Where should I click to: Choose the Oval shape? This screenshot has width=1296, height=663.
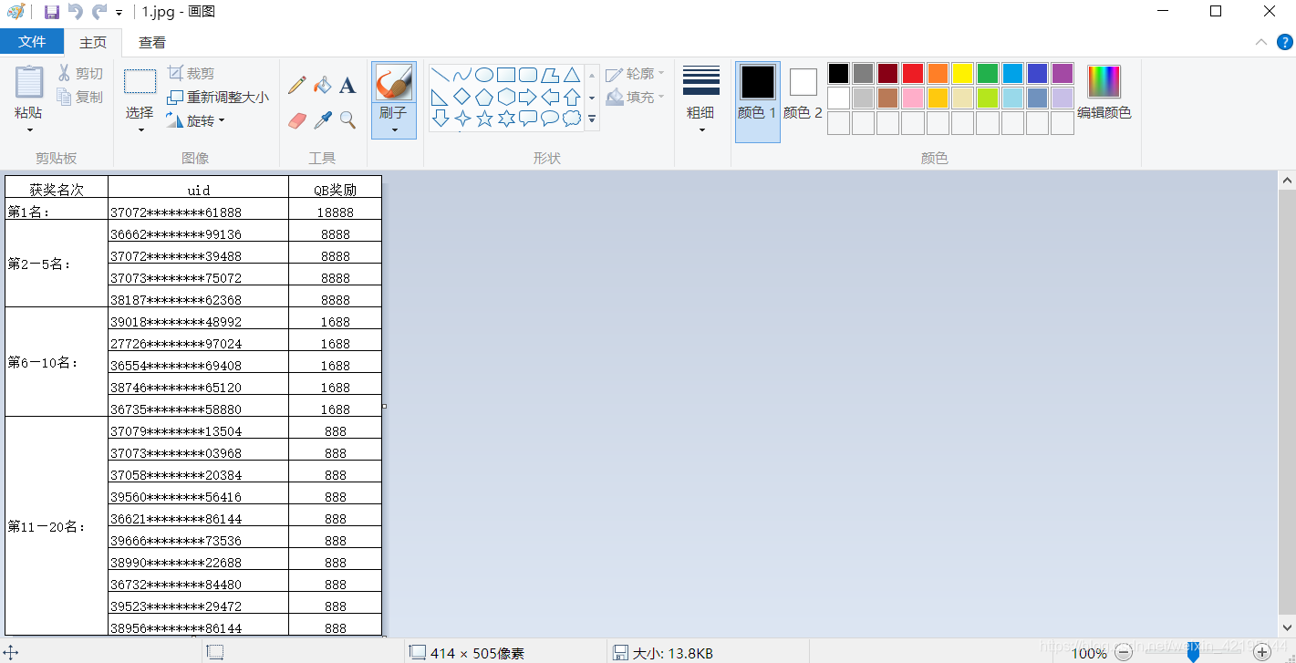pyautogui.click(x=484, y=75)
